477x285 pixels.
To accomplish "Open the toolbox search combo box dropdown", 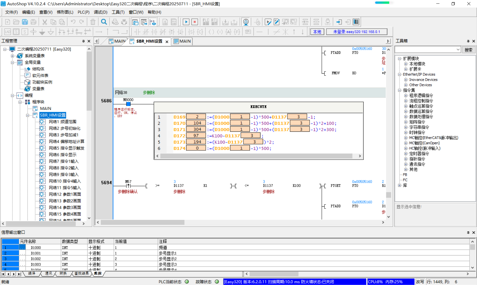I will pos(458,50).
